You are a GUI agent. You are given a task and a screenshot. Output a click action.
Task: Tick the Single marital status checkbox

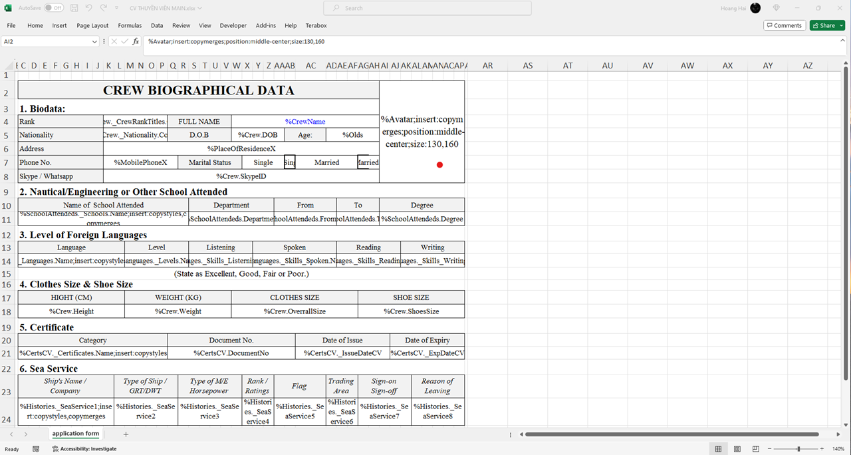click(x=289, y=162)
